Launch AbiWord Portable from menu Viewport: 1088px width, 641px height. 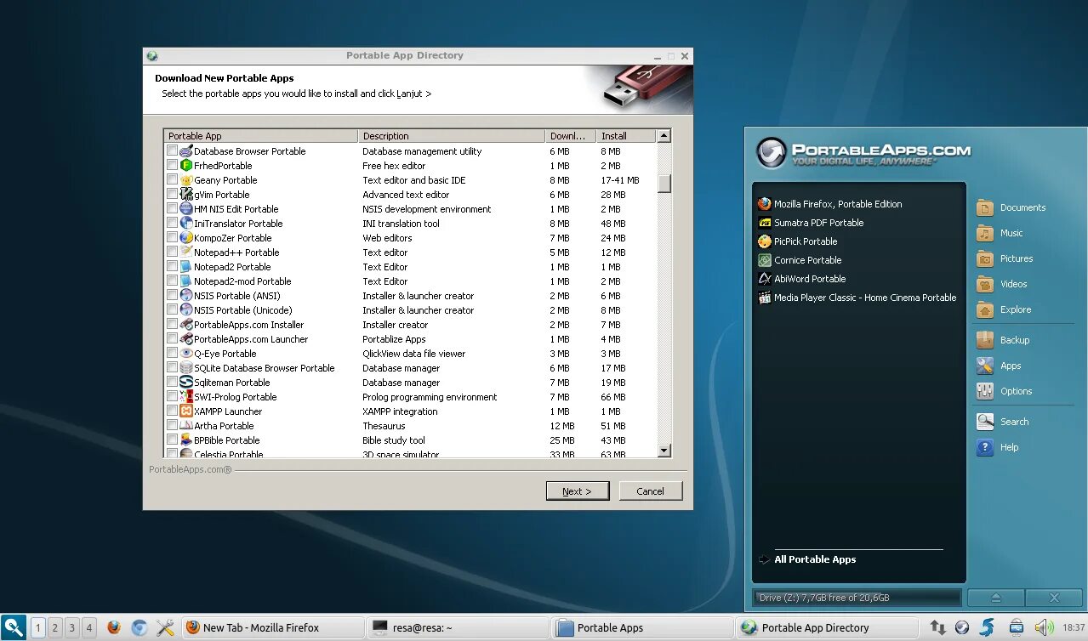pyautogui.click(x=801, y=279)
